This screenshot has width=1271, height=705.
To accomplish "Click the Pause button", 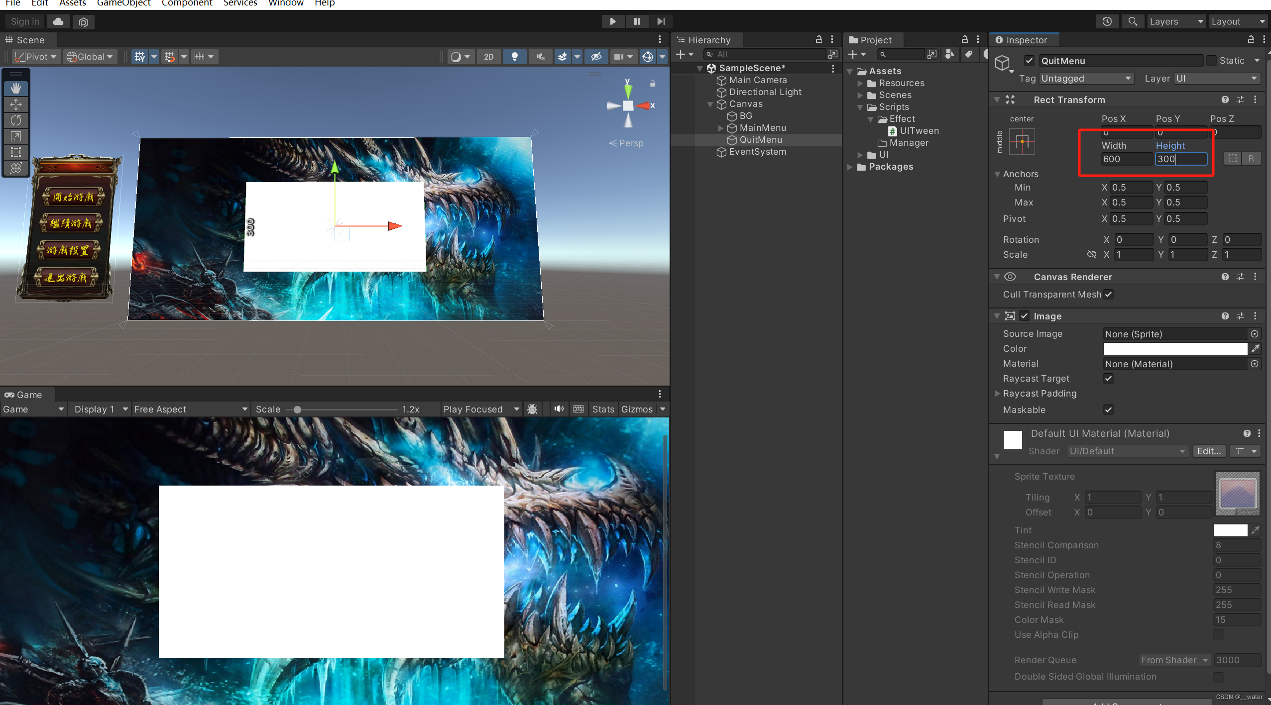I will (637, 21).
